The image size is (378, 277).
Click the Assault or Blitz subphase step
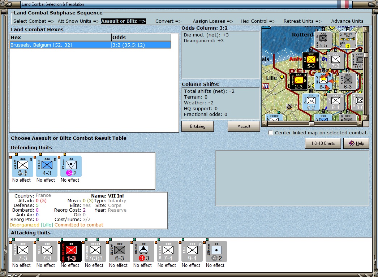pos(124,21)
